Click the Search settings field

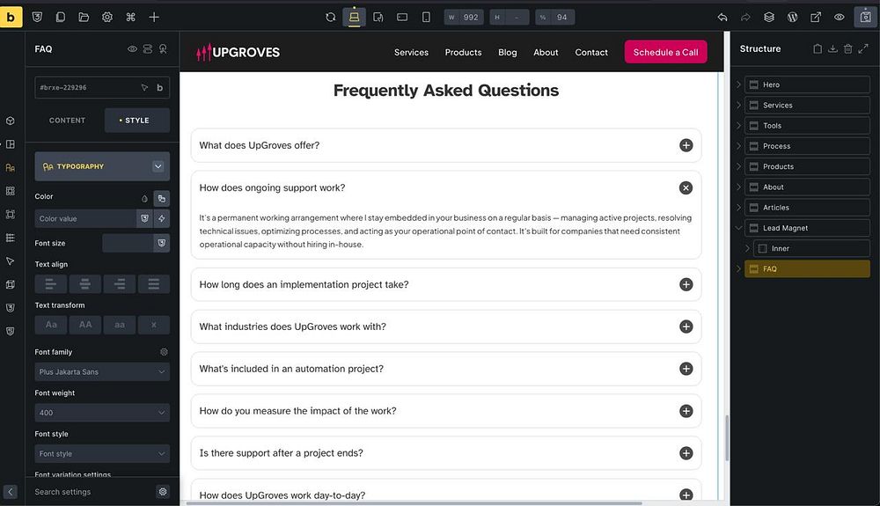tap(92, 492)
